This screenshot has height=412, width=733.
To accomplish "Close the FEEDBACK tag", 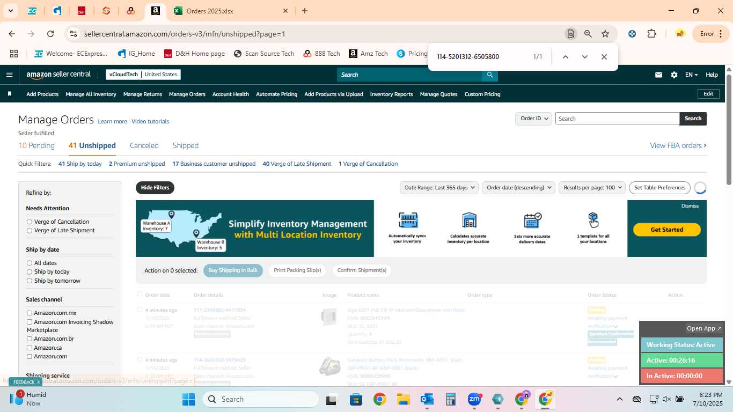I will (x=38, y=382).
